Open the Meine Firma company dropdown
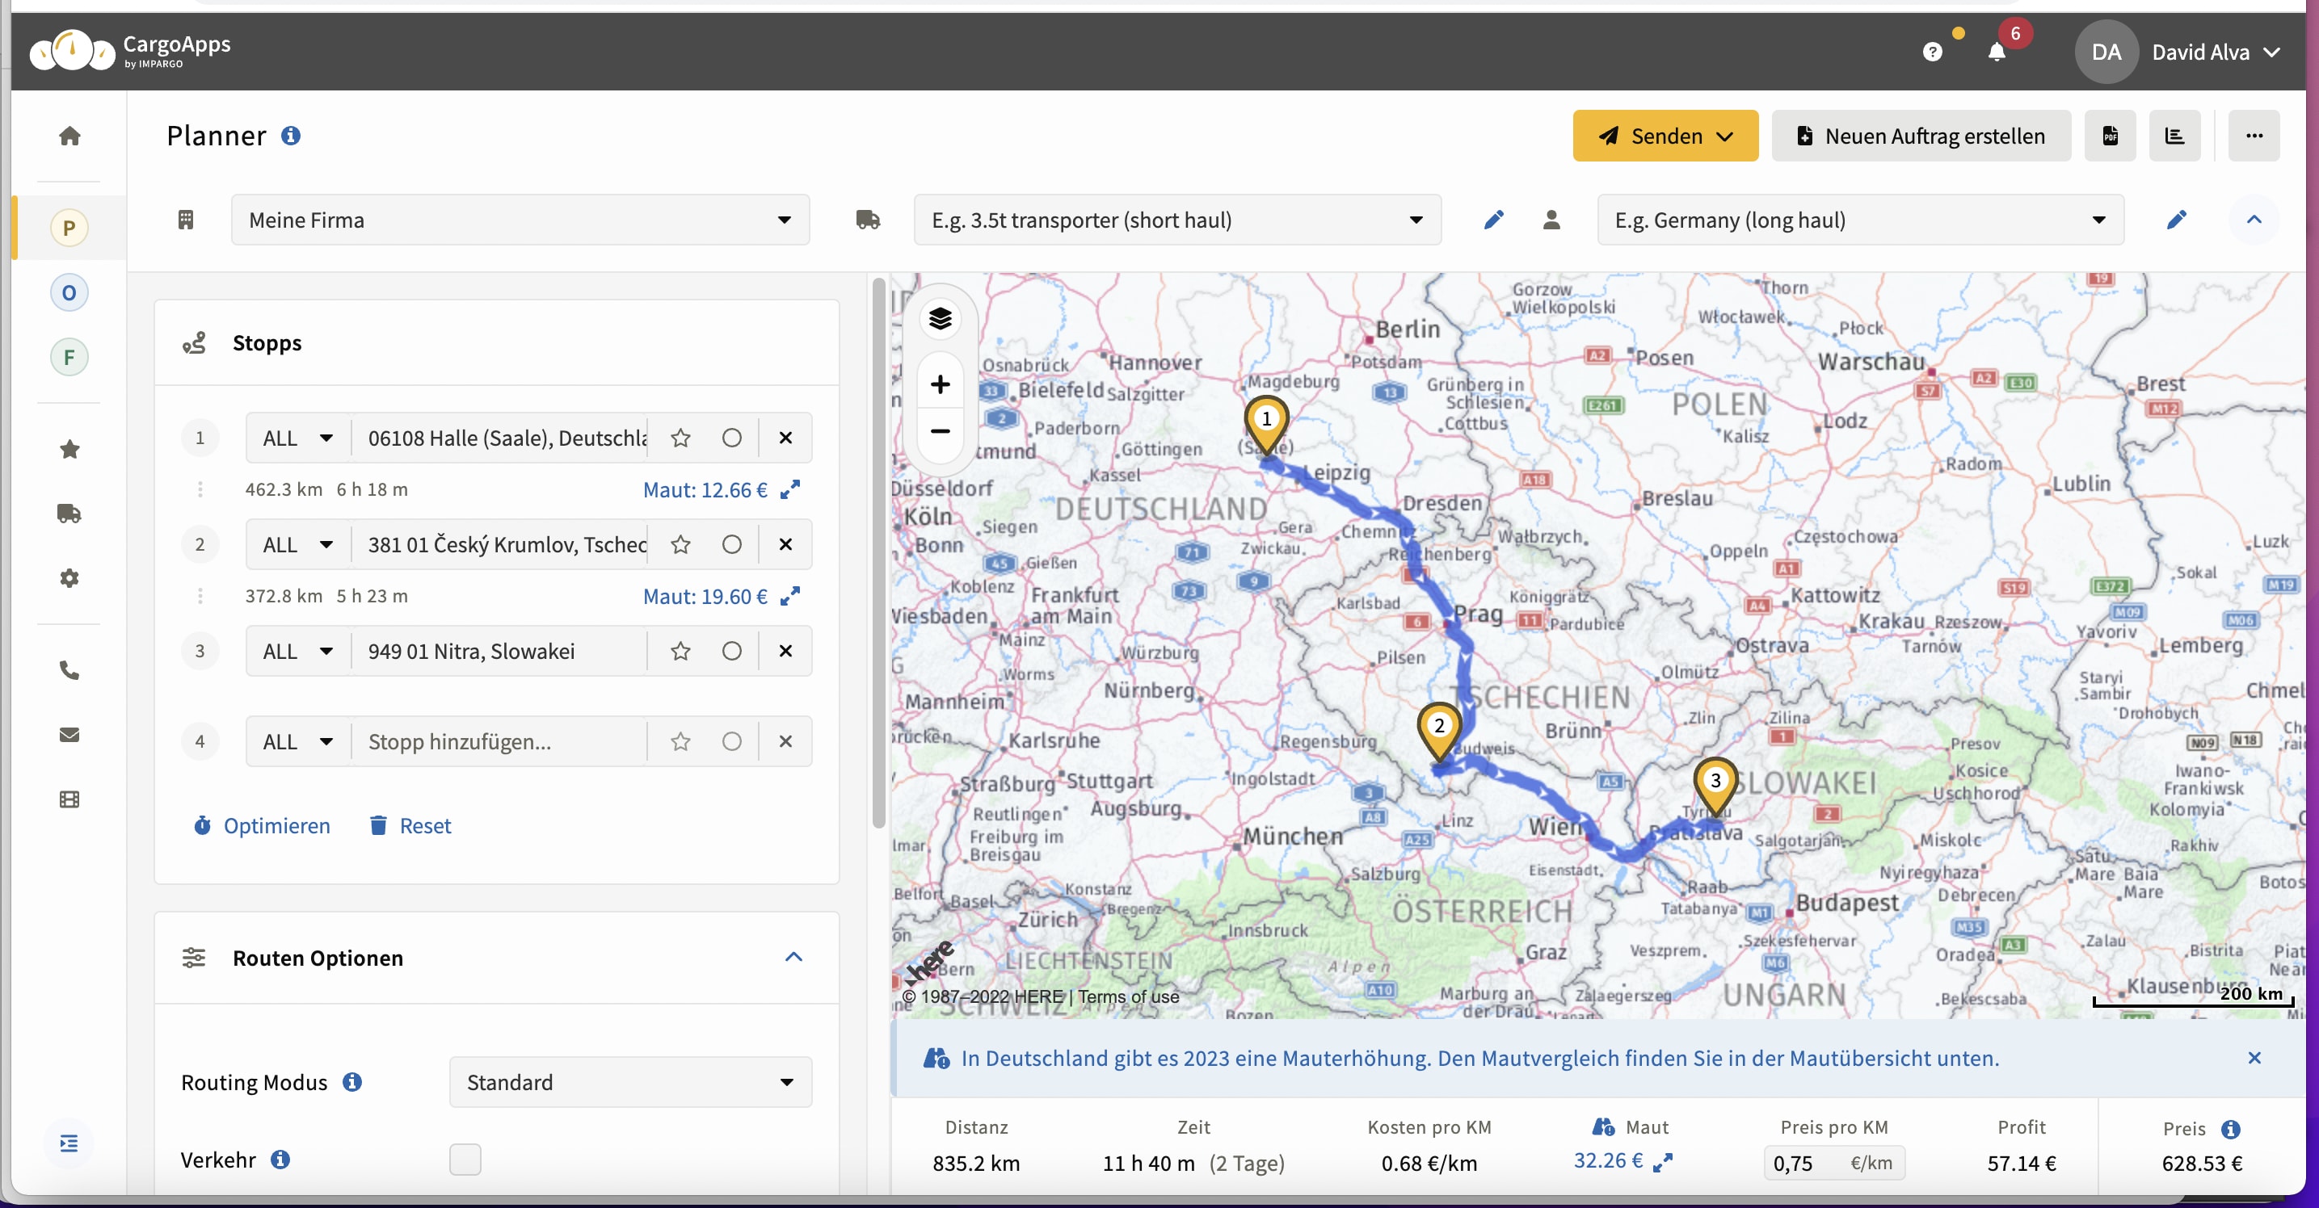Image resolution: width=2319 pixels, height=1208 pixels. 520,220
